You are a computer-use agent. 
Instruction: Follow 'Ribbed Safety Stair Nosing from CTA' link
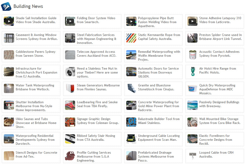[96, 138]
